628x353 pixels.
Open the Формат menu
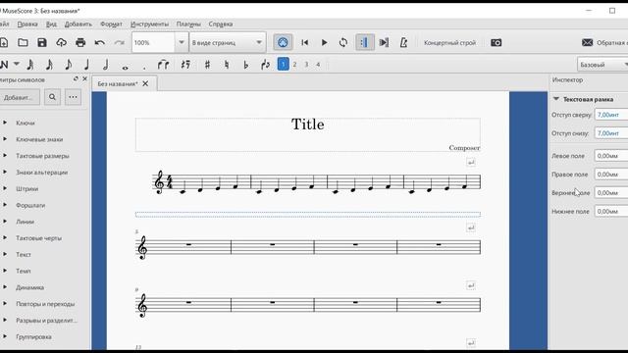[x=111, y=24]
